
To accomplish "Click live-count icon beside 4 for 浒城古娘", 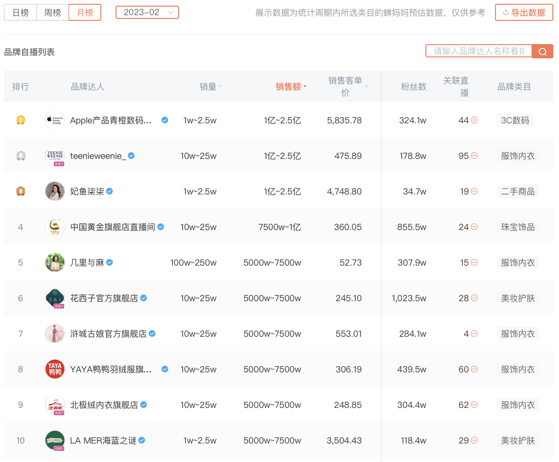I will [x=474, y=334].
